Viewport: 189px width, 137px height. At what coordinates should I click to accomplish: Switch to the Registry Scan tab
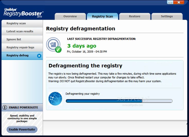(102, 16)
